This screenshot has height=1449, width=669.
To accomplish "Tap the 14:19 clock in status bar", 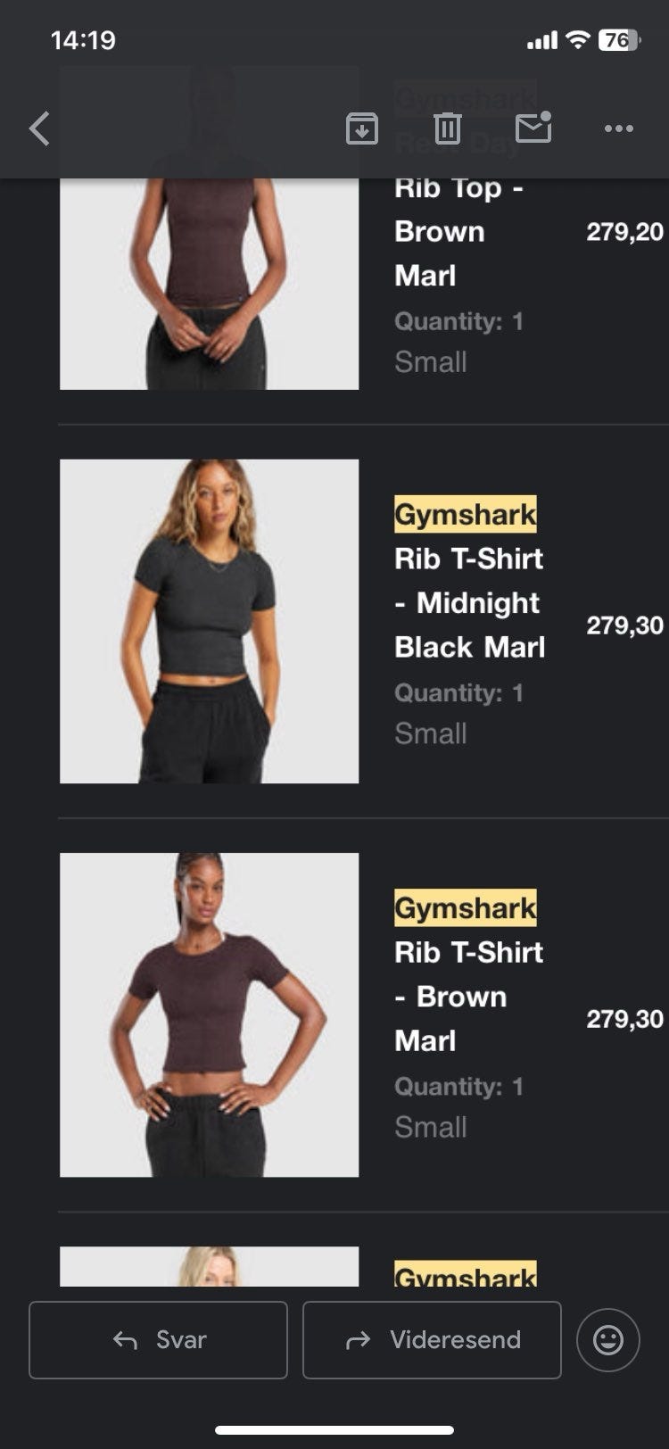I will click(x=83, y=40).
